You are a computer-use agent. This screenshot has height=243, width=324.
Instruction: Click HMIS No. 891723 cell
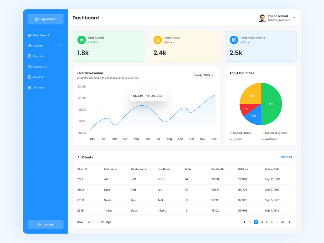tap(243, 190)
